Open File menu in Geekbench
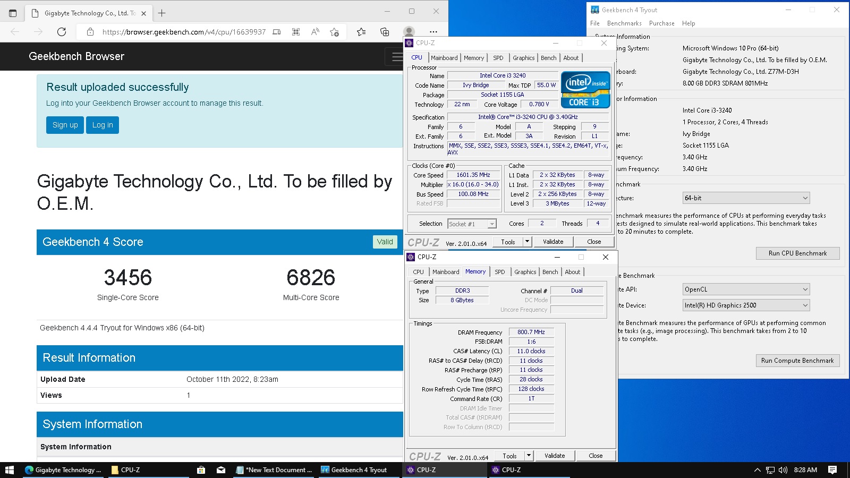Screen dimensions: 850x478 (595, 23)
